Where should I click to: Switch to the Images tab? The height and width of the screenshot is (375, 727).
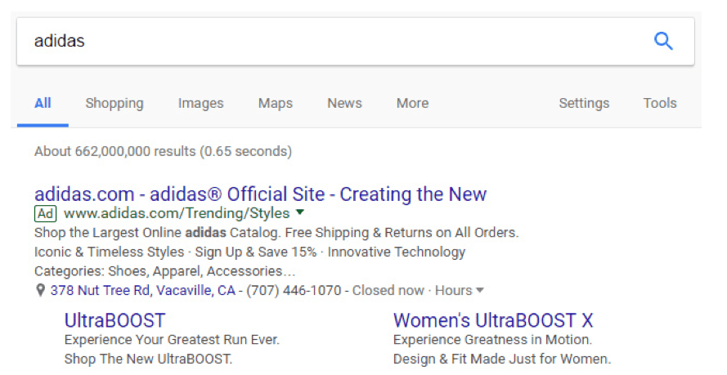[200, 103]
